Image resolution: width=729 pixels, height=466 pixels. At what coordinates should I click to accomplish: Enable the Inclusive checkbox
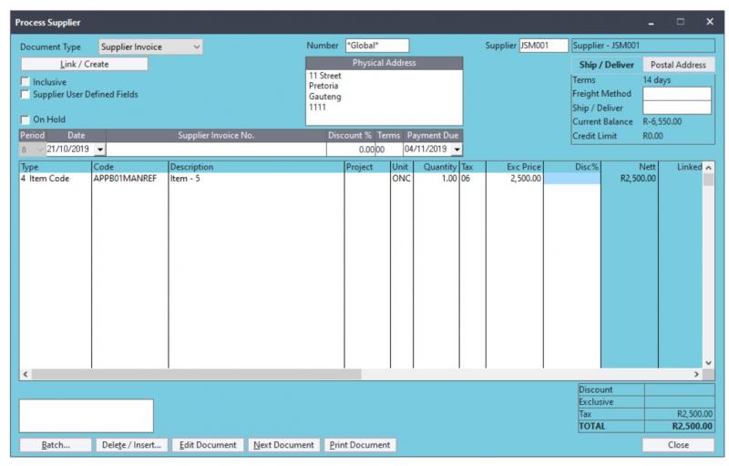coord(26,82)
